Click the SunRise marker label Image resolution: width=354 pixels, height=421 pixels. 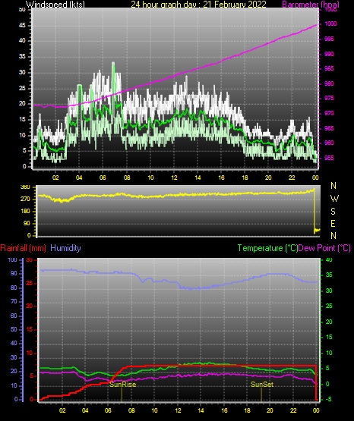(122, 385)
